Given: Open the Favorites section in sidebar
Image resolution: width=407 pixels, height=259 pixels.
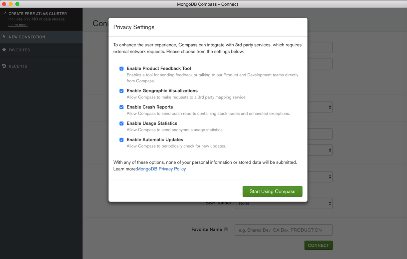Looking at the screenshot, I should pos(19,50).
